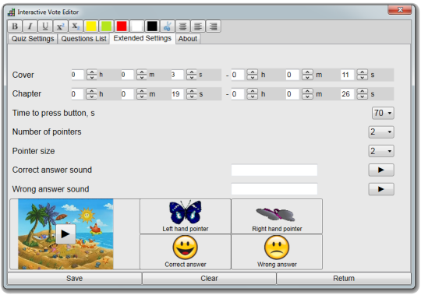Adjust Cover end hours spinner
The width and height of the screenshot is (421, 295).
(253, 75)
